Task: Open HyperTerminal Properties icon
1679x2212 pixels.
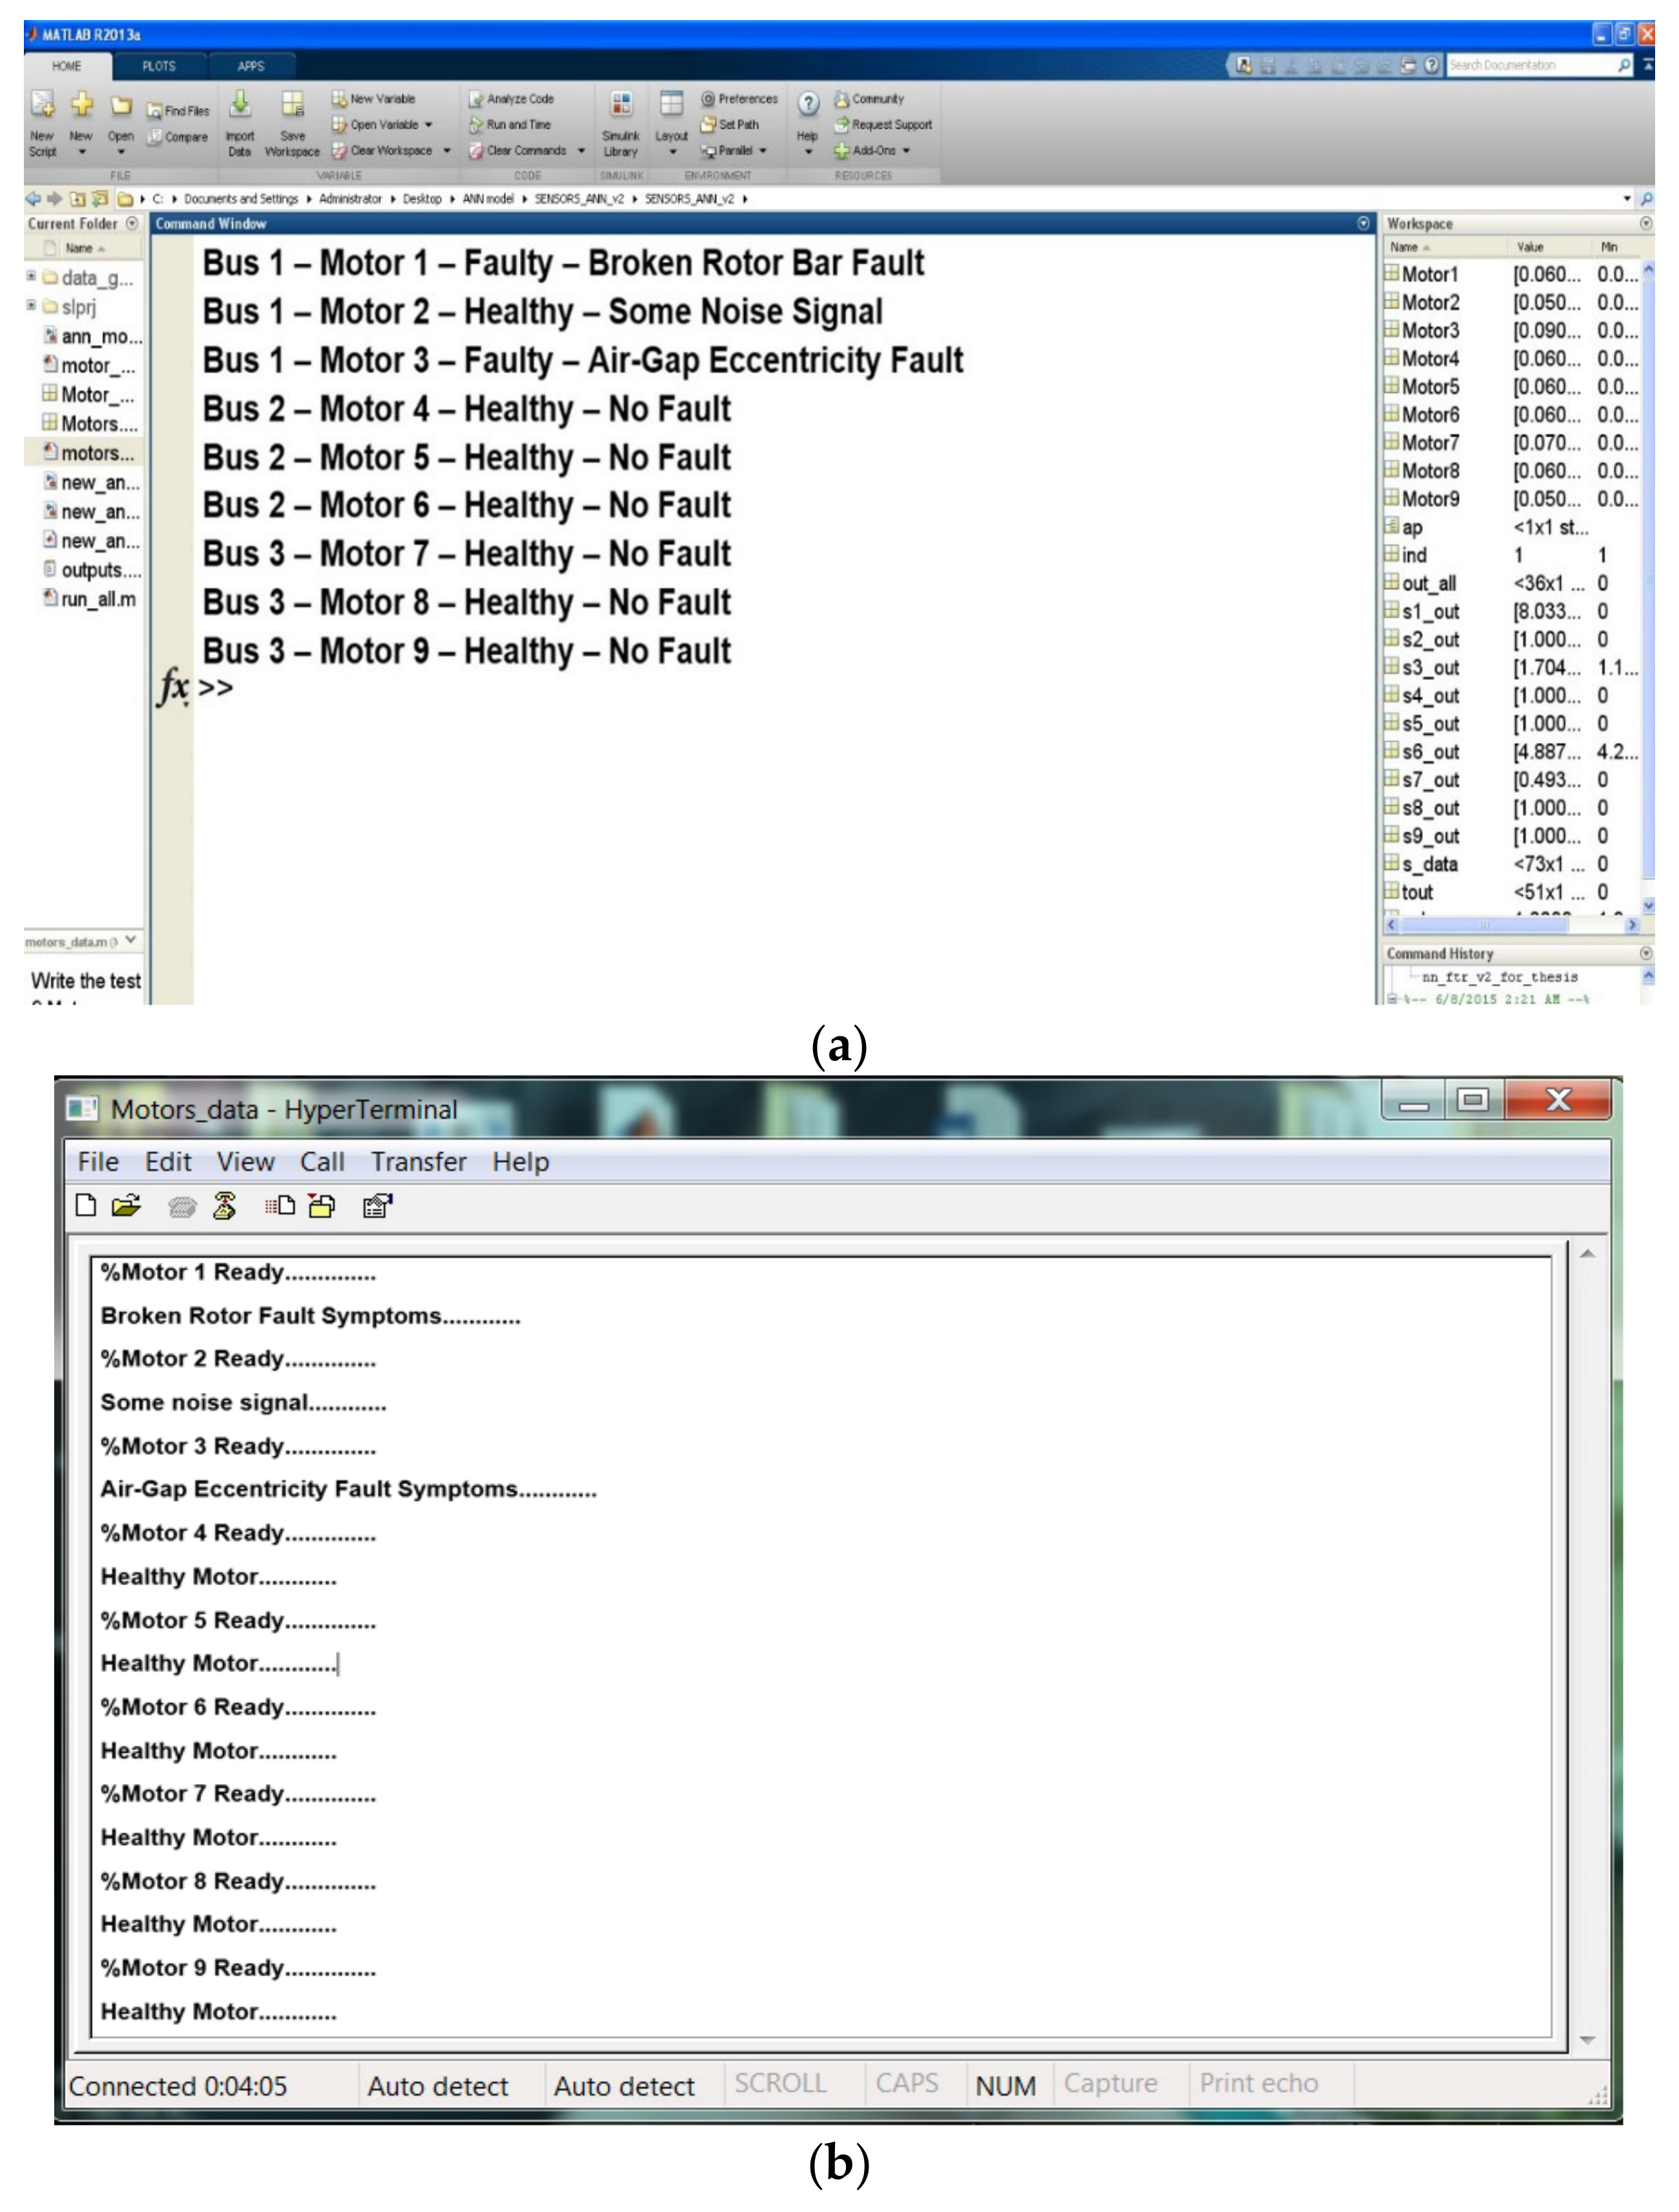Action: coord(377,1206)
